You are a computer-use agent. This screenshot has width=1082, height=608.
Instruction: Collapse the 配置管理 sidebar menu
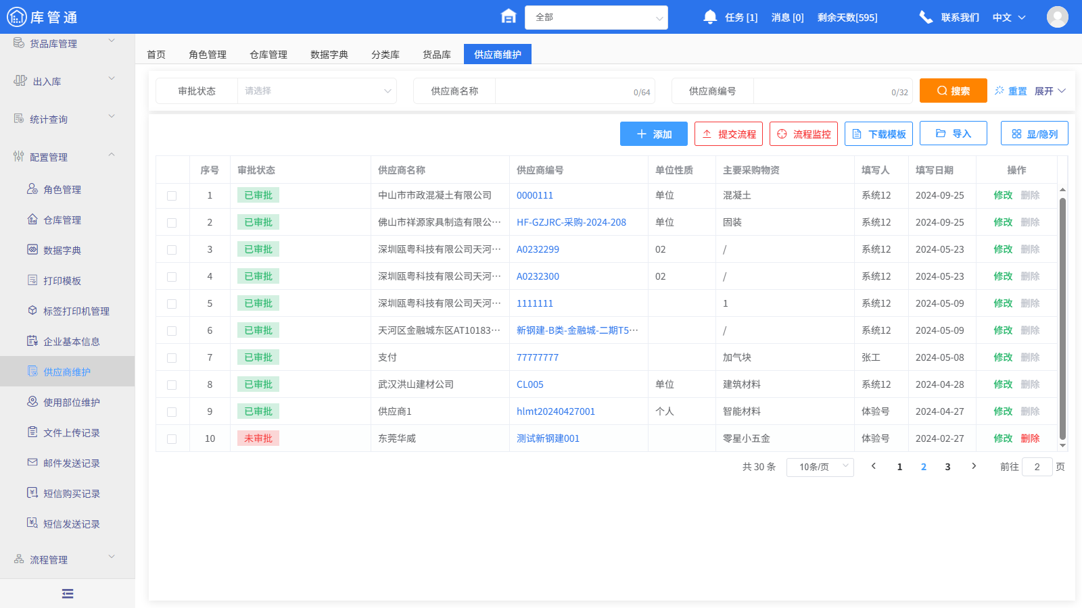coord(112,155)
